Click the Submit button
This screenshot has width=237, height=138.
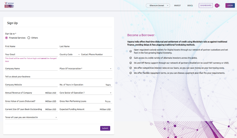click(105, 128)
